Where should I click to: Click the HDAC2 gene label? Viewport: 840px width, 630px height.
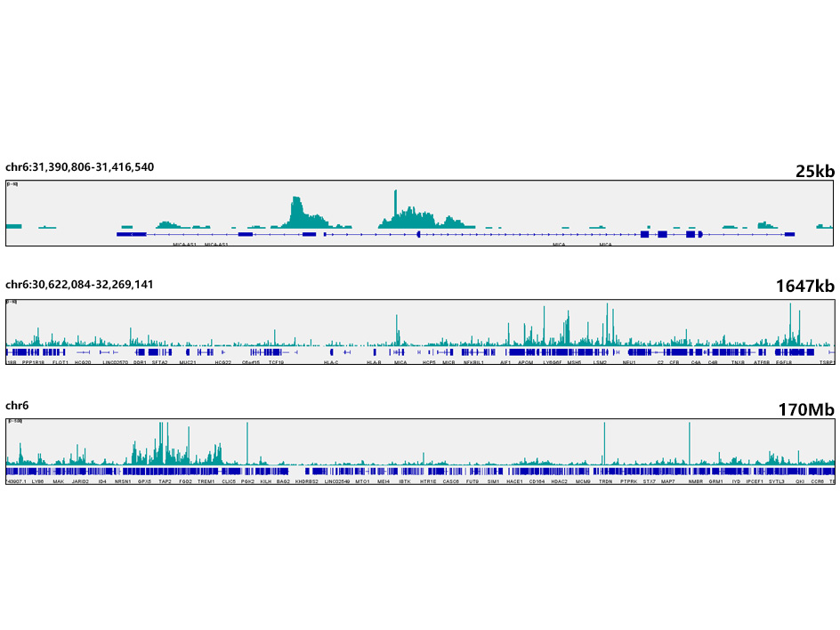(560, 481)
